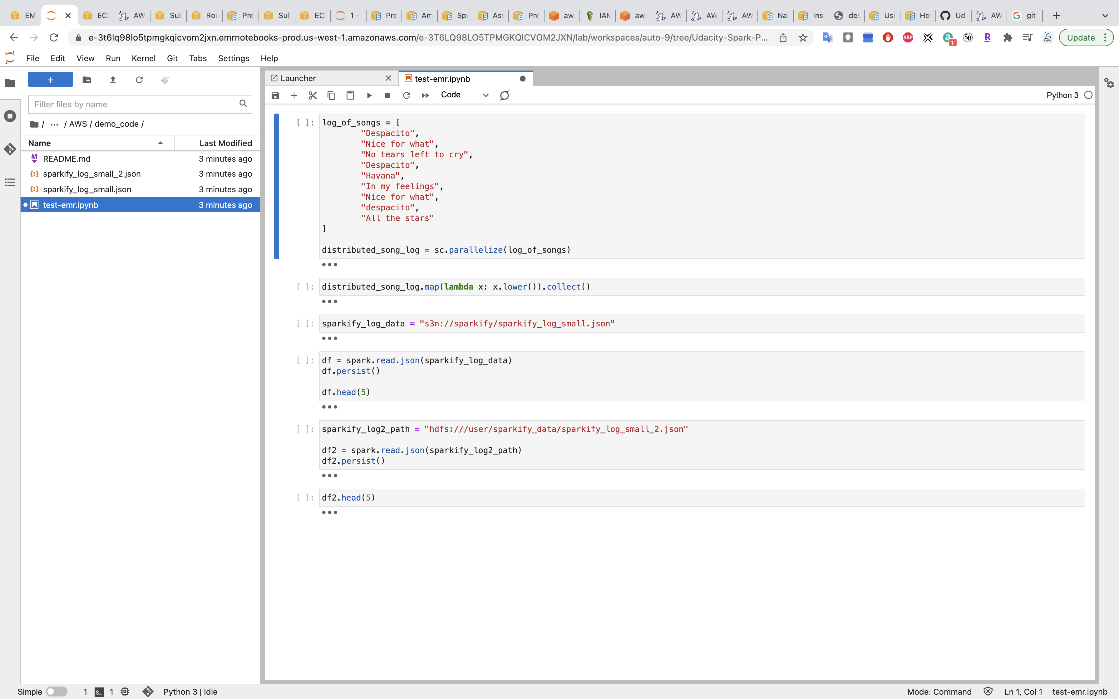Run the selected cell
Image resolution: width=1119 pixels, height=699 pixels.
[x=369, y=95]
